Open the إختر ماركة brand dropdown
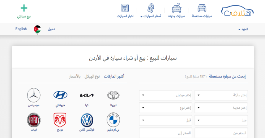 tap(221, 95)
